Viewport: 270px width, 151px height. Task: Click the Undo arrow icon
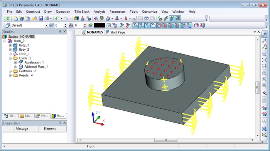tap(57, 18)
